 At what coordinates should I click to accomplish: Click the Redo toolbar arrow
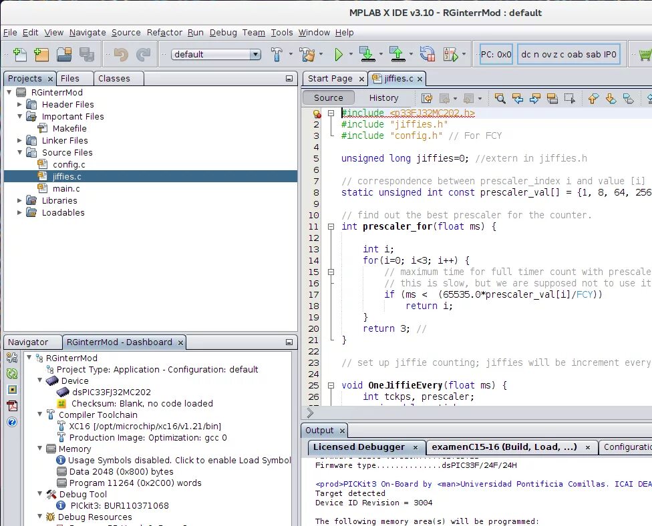[x=144, y=54]
